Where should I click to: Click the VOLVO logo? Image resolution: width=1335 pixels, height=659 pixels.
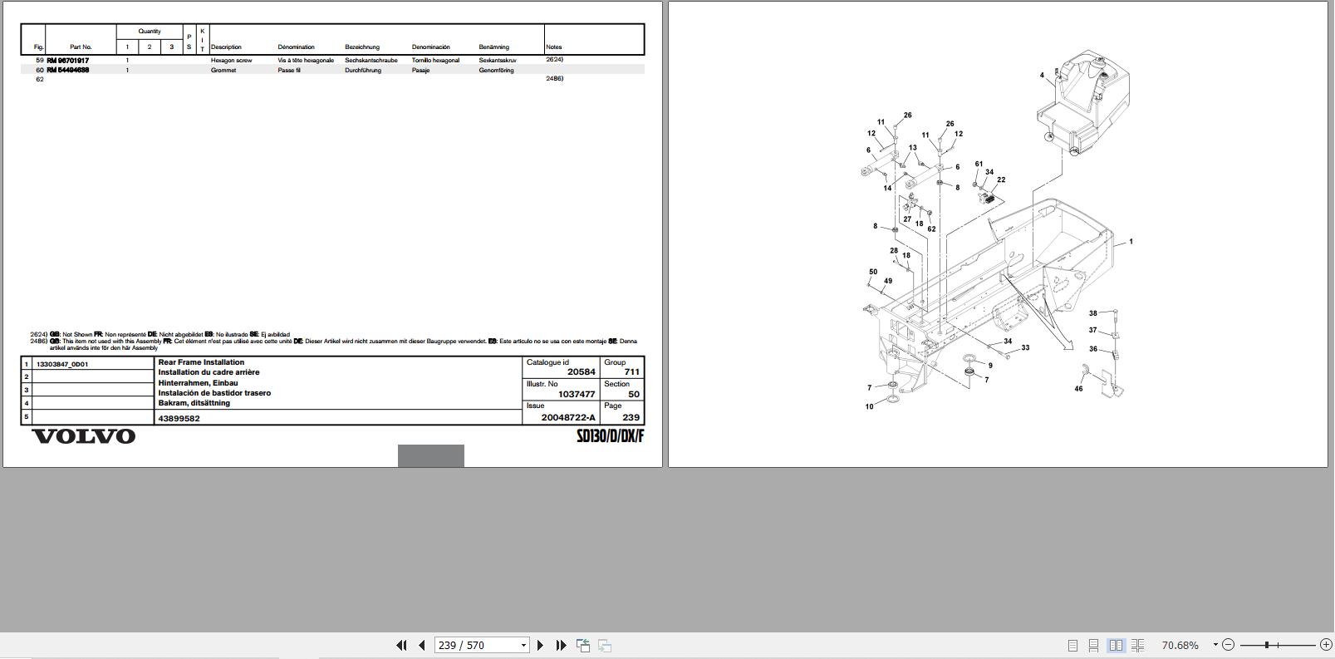(x=84, y=436)
